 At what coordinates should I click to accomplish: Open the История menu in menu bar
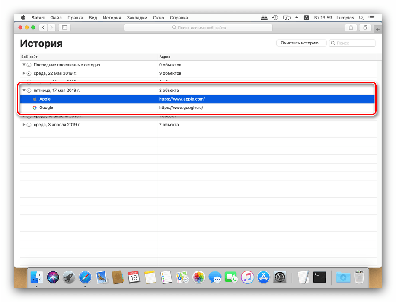[x=112, y=18]
